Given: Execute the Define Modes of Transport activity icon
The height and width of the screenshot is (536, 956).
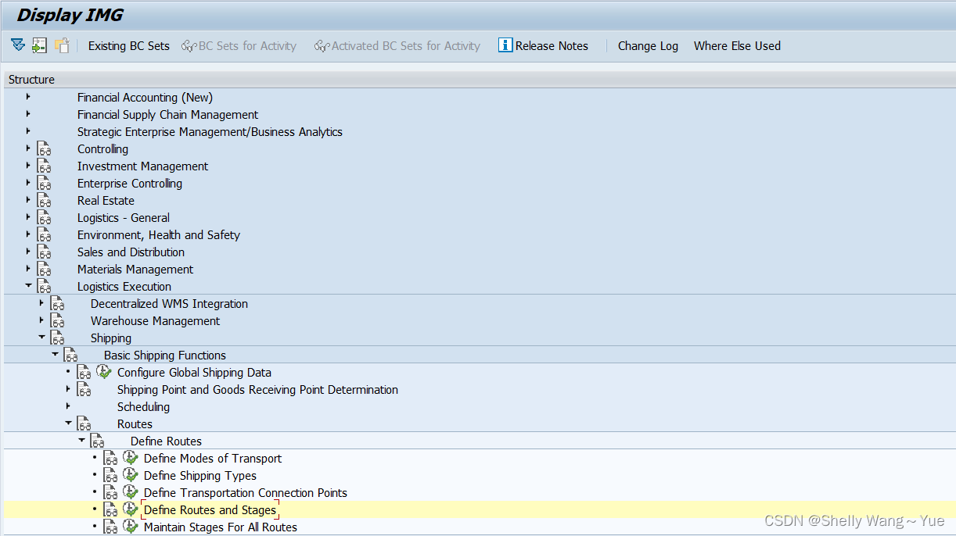Looking at the screenshot, I should point(130,458).
